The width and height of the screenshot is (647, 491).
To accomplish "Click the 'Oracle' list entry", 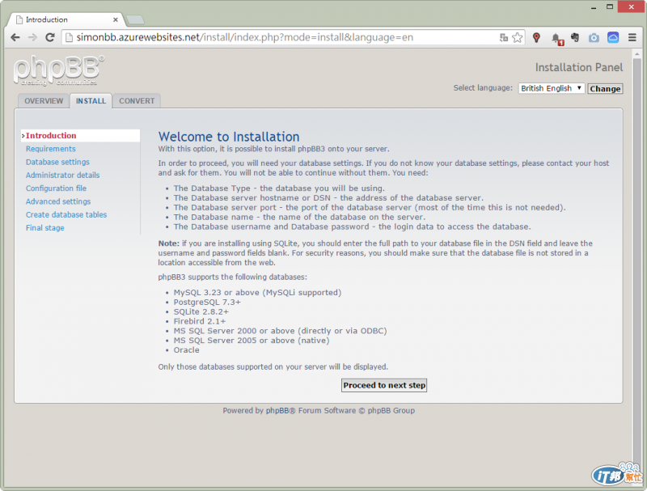I will (x=187, y=350).
